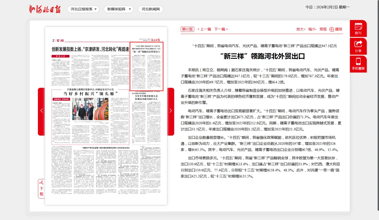Click paragraph beginning 出口市场更趋多元
The height and width of the screenshot is (220, 379).
260,167
